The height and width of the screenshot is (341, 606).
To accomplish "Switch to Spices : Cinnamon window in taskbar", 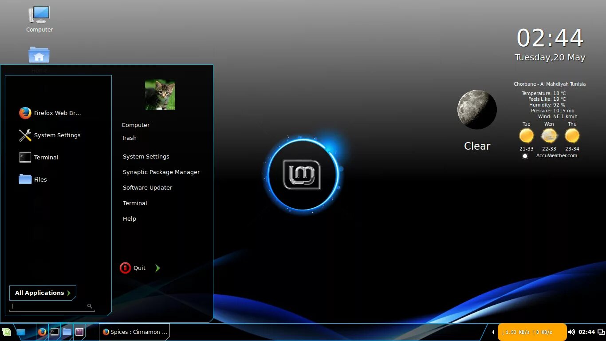I will pyautogui.click(x=134, y=332).
